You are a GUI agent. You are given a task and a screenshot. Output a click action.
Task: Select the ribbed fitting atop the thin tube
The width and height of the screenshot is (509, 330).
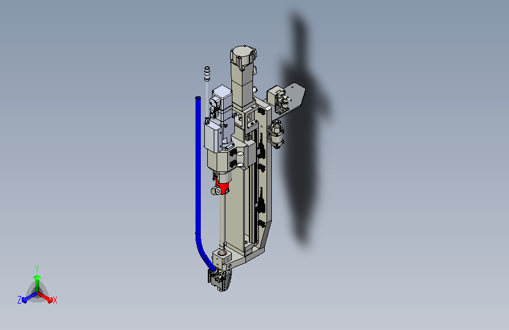click(x=207, y=73)
